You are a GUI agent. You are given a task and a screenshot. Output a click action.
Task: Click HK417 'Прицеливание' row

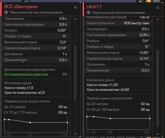[x=118, y=70]
